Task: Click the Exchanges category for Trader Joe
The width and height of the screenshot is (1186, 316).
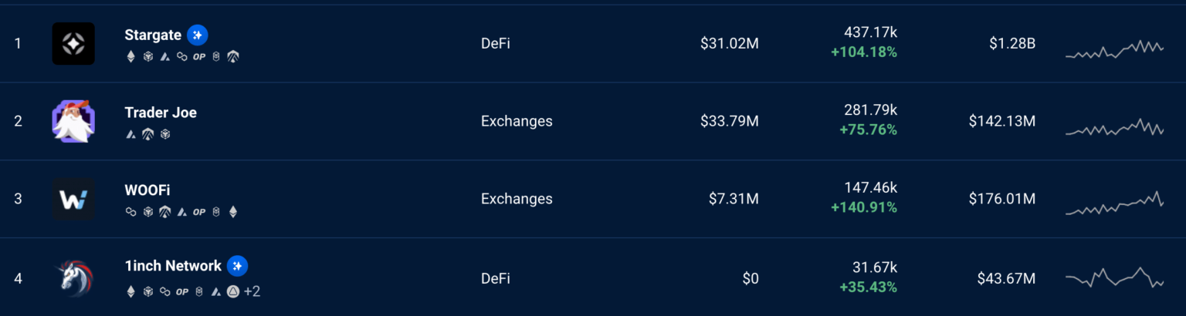Action: (x=517, y=121)
